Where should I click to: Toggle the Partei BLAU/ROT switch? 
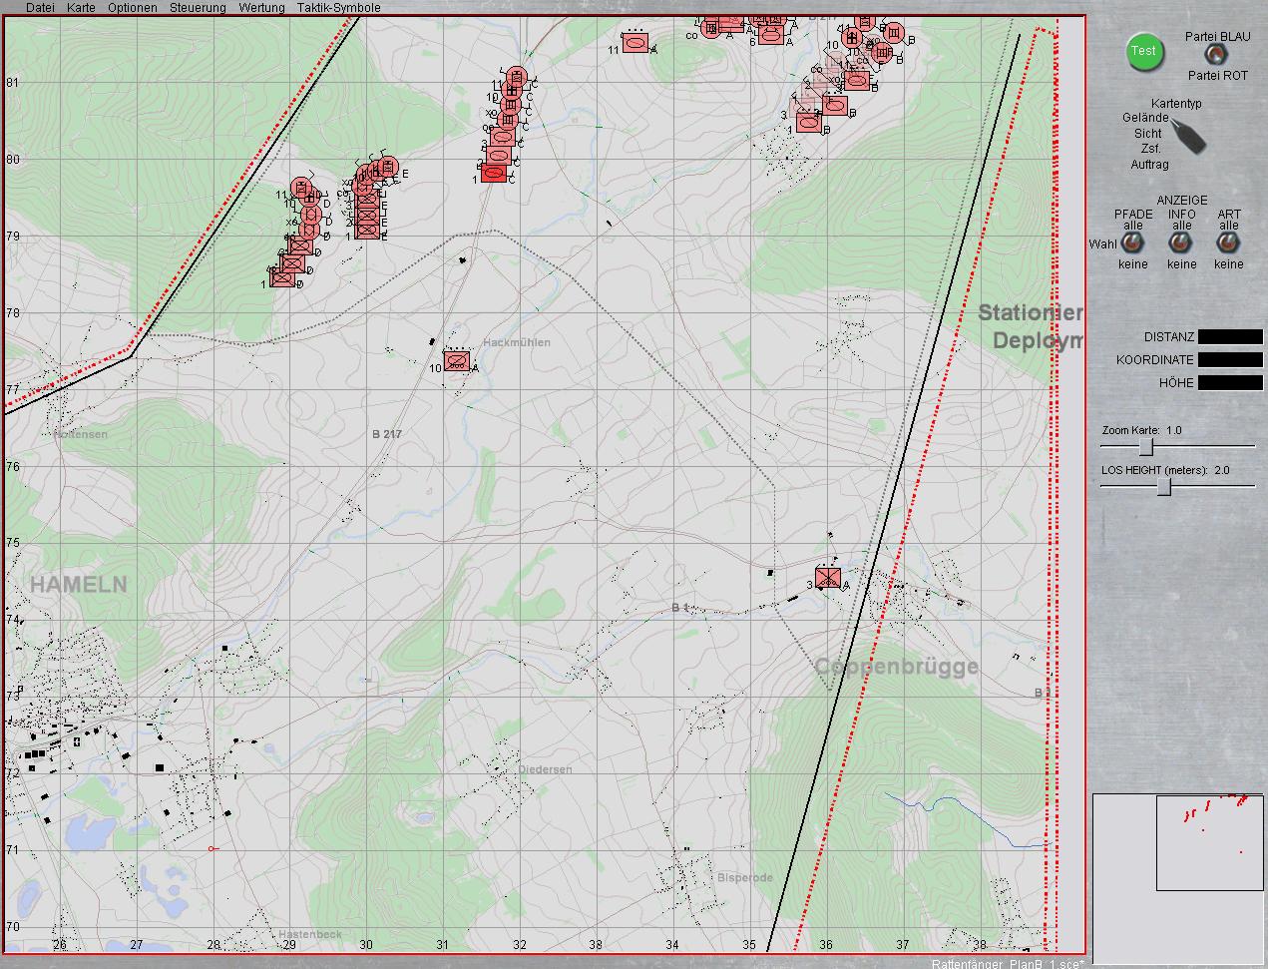pos(1215,55)
